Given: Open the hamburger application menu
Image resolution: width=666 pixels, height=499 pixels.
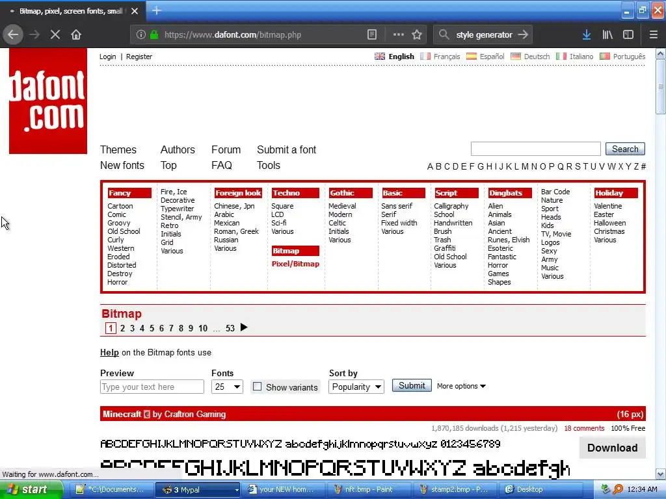Looking at the screenshot, I should click(x=653, y=35).
